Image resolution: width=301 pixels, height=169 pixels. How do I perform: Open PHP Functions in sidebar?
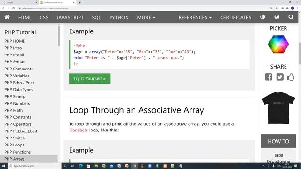pos(17,152)
